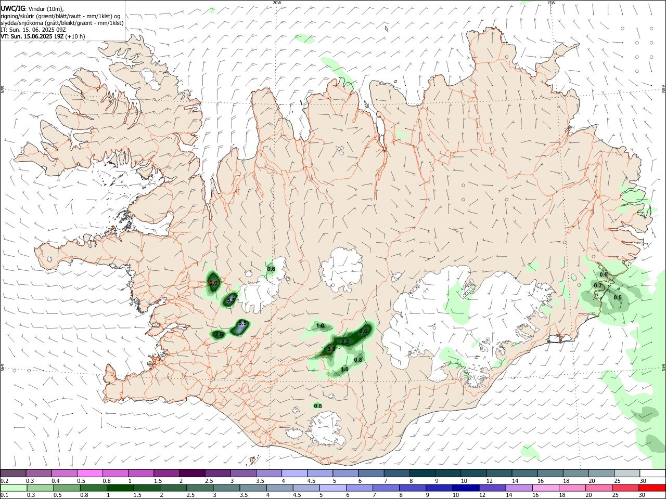This screenshot has width=666, height=499.
Task: Click the 'IT: Sun. 15. 06. 2025 09Z' line
Action: [33, 30]
